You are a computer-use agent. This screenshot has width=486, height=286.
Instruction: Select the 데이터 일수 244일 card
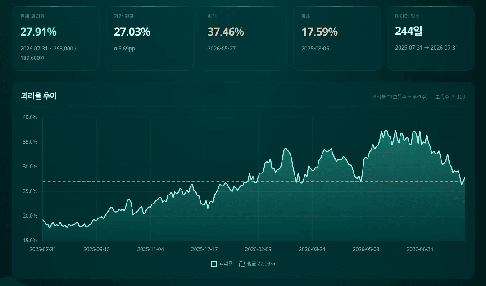431,38
